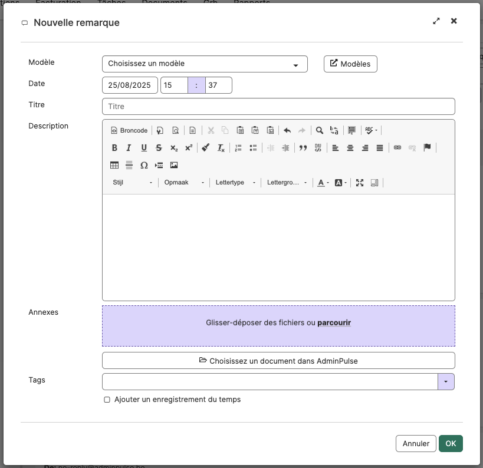This screenshot has height=468, width=483.
Task: Toggle subscript formatting
Action: tap(174, 148)
